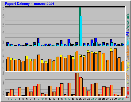Screen dimensions: 131x102
Task: Click day label 20 on x-axis
Action: [81, 99]
